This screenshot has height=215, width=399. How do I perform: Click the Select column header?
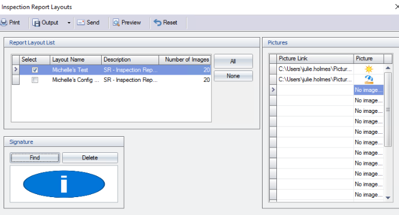click(35, 60)
